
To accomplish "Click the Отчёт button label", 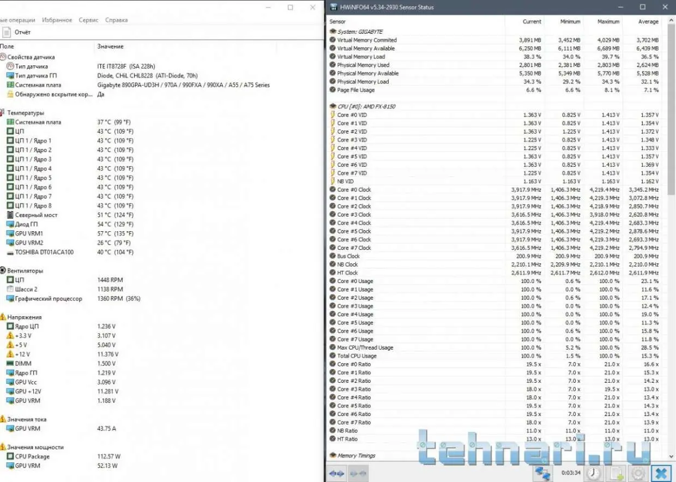I will coord(22,32).
